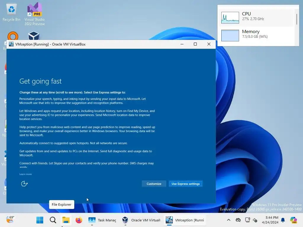Open the Windows Start menu
The image size is (303, 227).
click(40, 220)
